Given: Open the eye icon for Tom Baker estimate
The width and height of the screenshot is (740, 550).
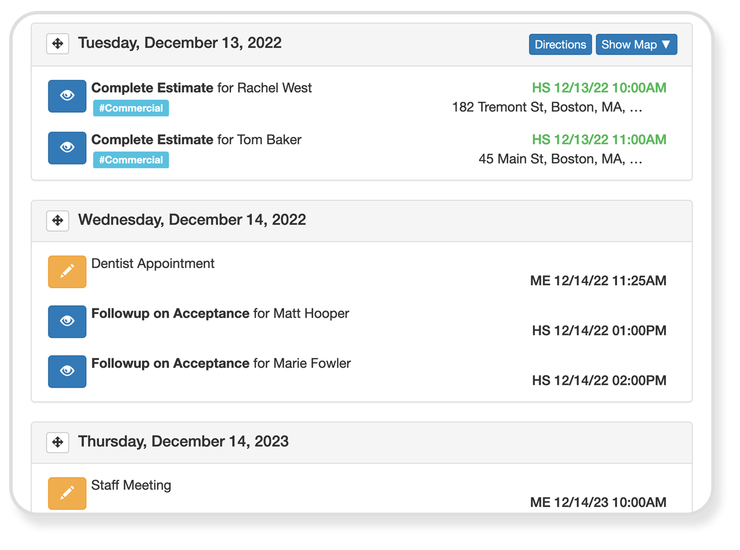Looking at the screenshot, I should (67, 148).
